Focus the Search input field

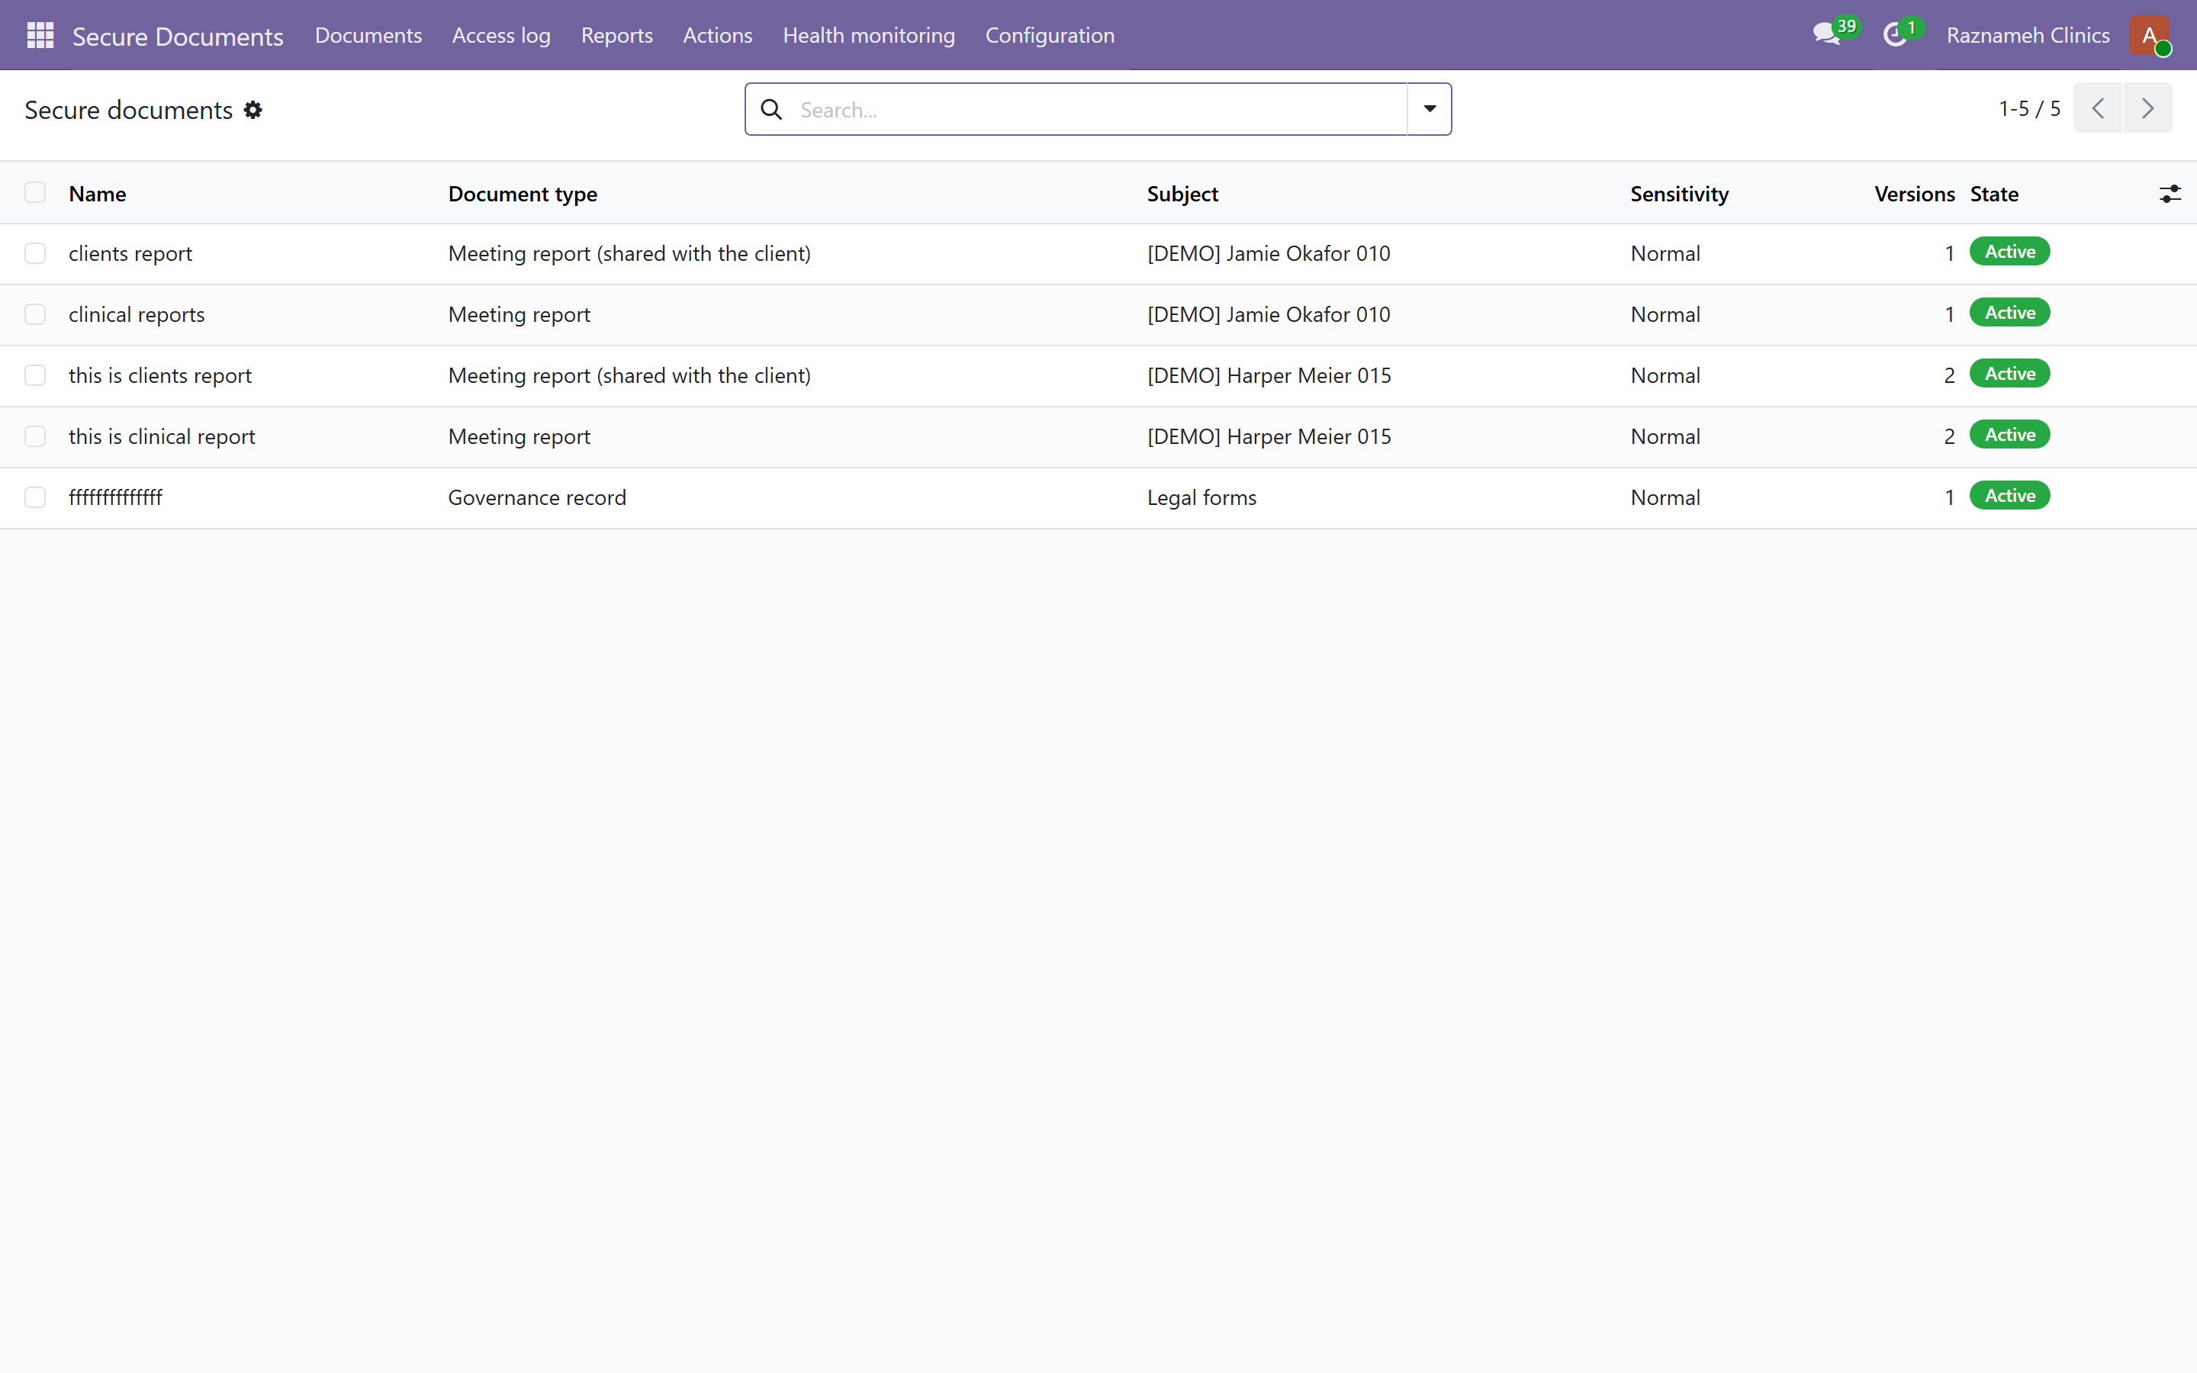(1098, 110)
